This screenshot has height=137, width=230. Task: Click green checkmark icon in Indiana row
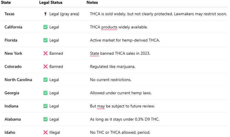click(46, 106)
